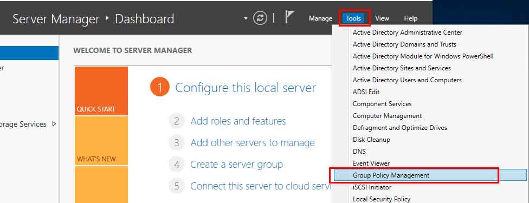Open the View menu
This screenshot has width=529, height=203.
coord(382,18)
